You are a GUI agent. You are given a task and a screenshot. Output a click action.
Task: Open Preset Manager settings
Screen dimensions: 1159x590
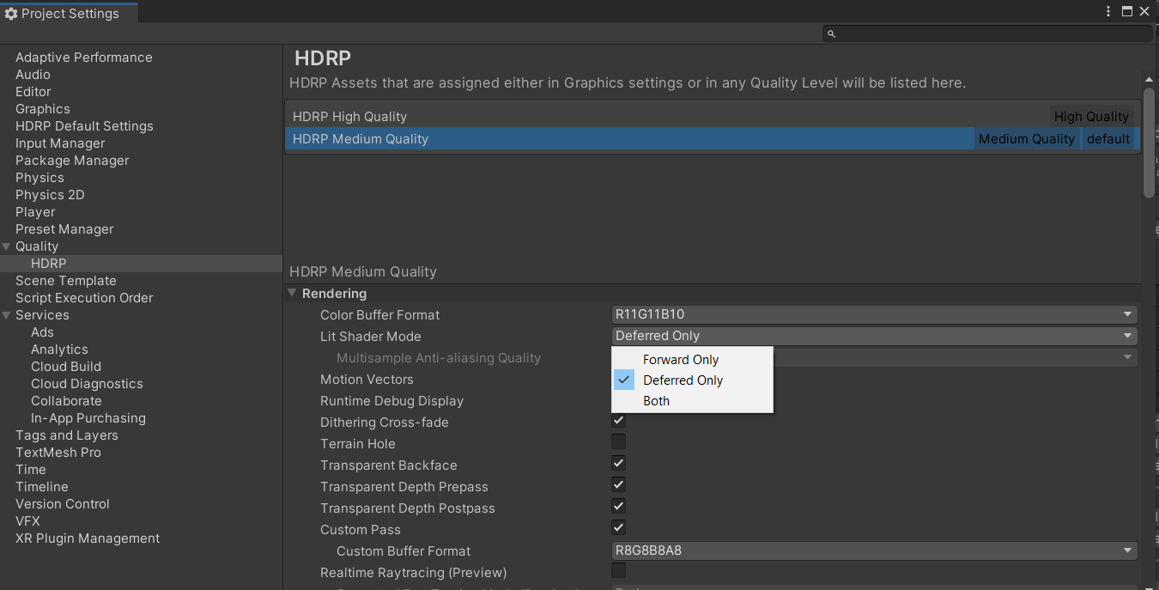[64, 229]
